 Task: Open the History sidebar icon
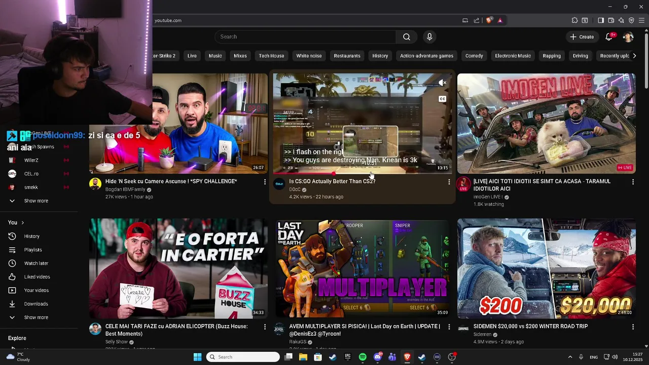[12, 236]
